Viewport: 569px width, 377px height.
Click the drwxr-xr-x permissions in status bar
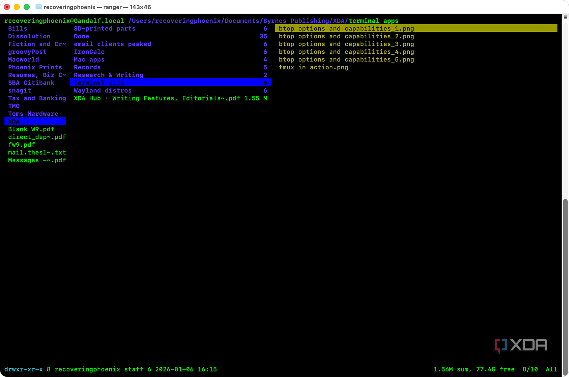pyautogui.click(x=23, y=369)
